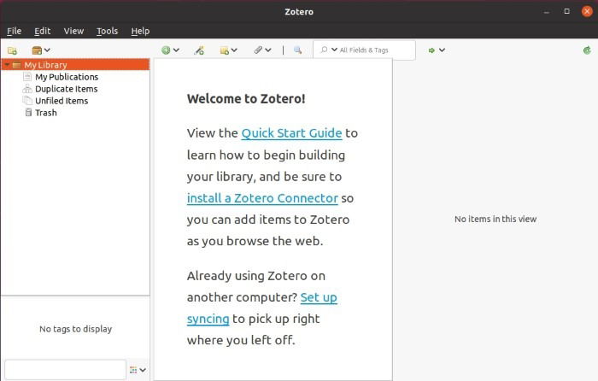598x381 pixels.
Task: Click the My Publications document icon
Action: coord(27,77)
